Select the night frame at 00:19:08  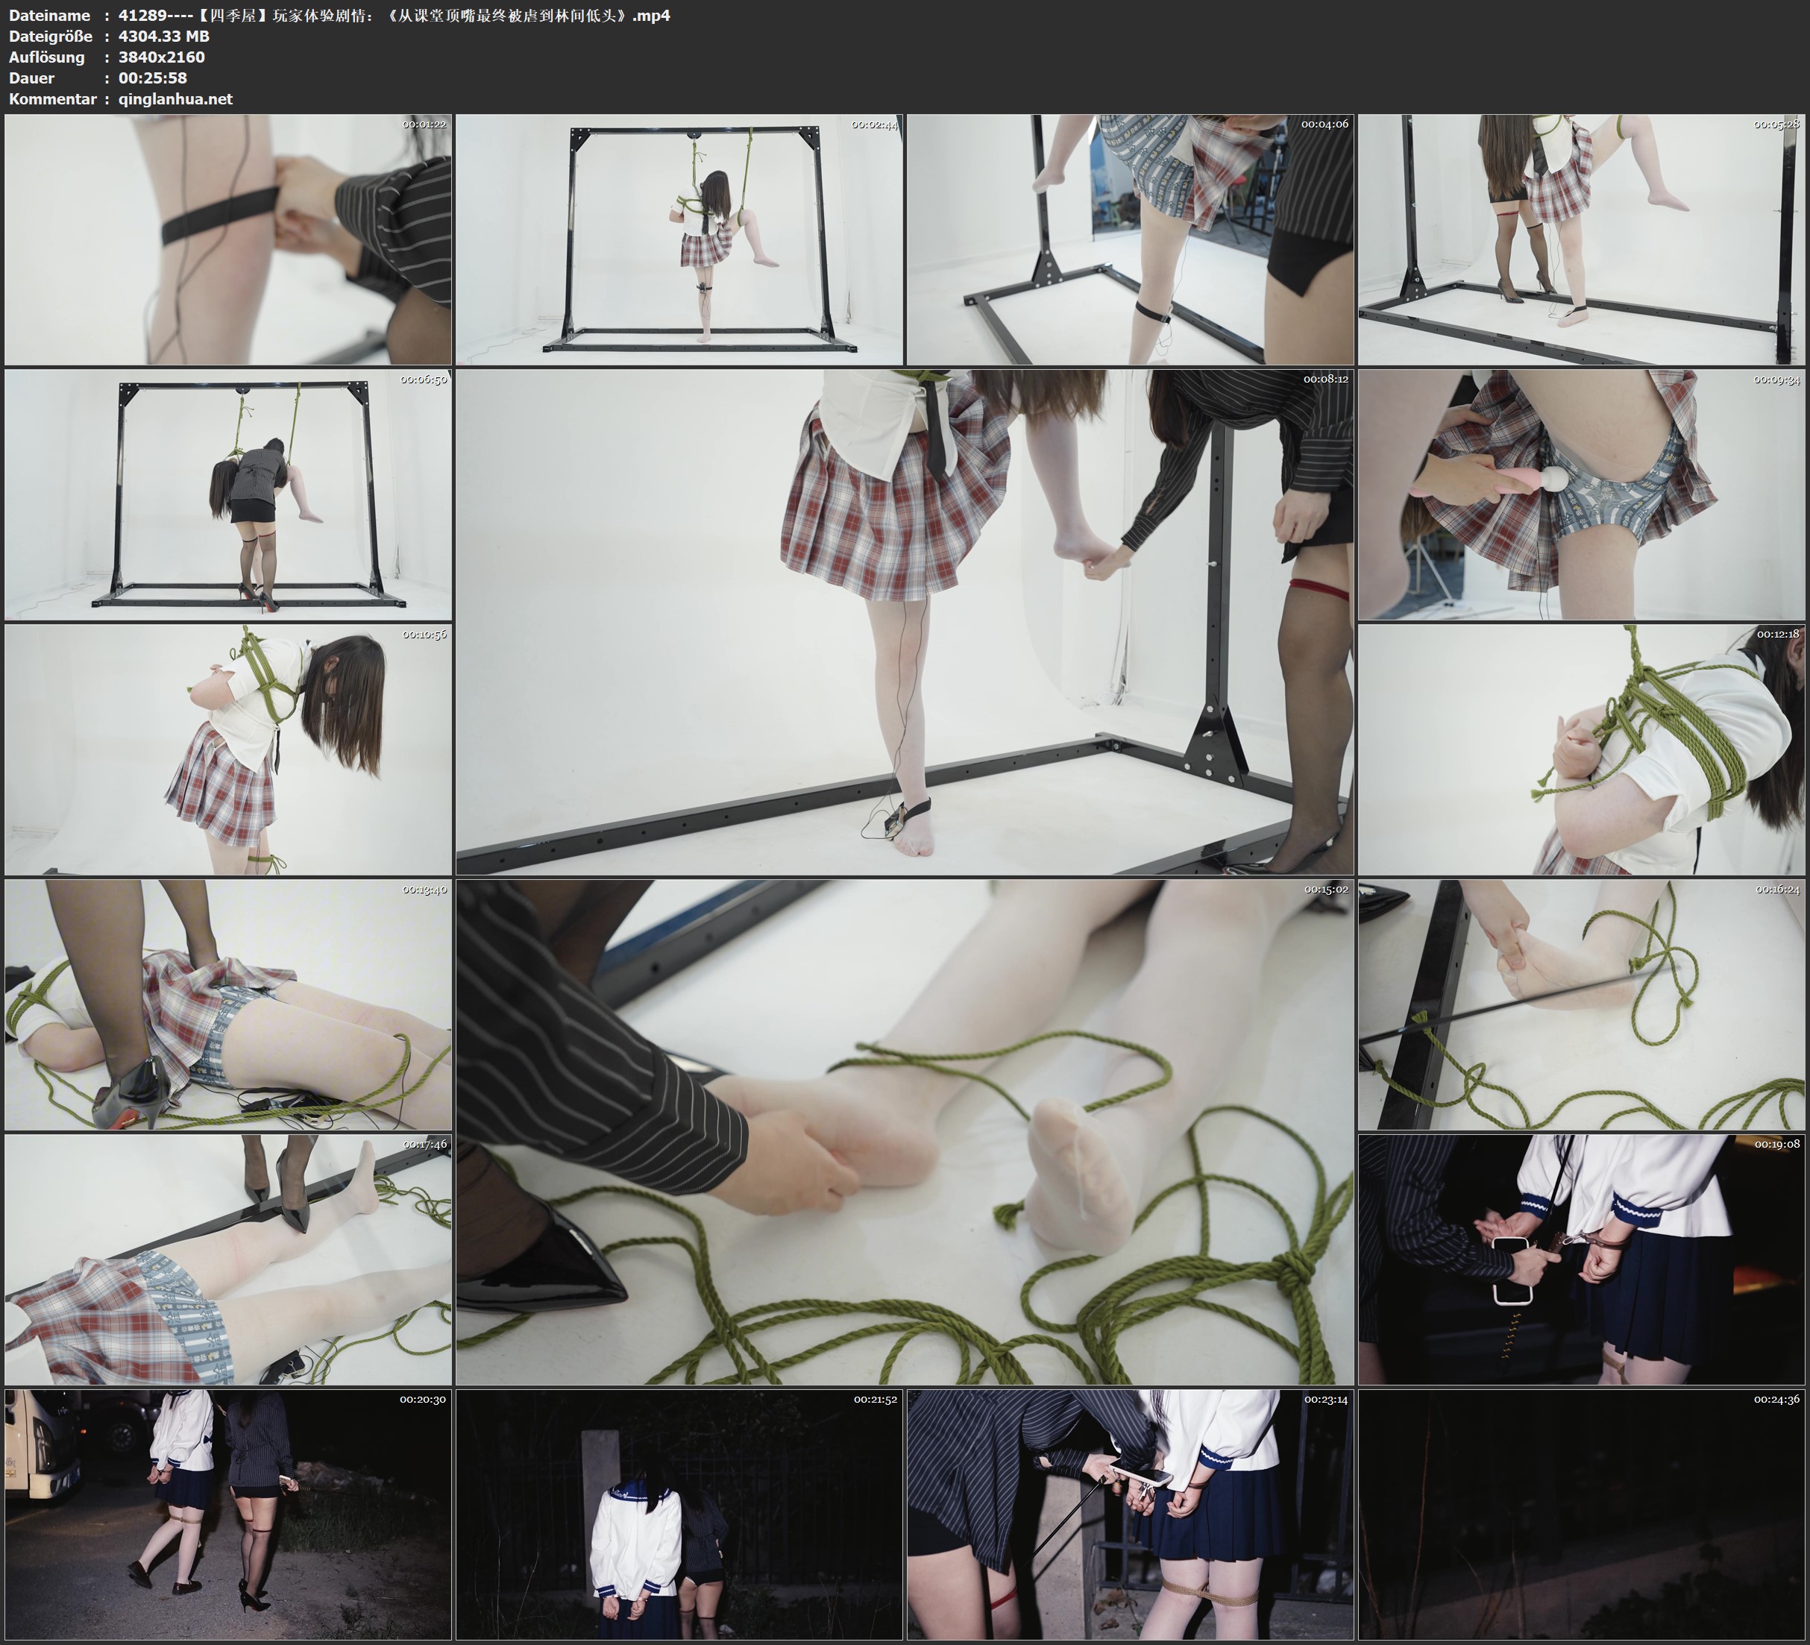1582,1259
